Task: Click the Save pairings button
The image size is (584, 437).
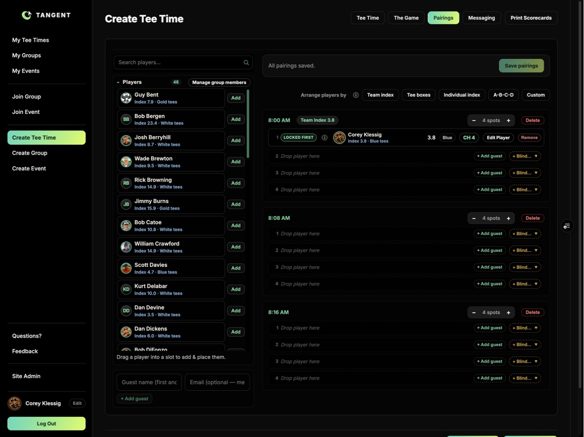Action: (522, 66)
